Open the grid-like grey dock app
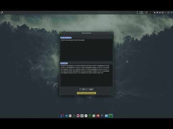Viewport: 173px width, 129px height. pos(82,116)
